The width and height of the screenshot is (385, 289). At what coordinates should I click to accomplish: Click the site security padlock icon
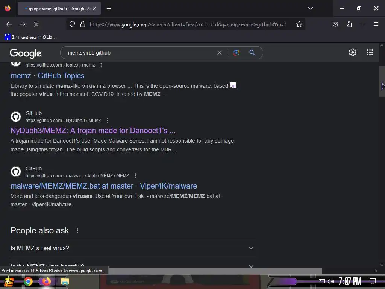[x=83, y=24]
